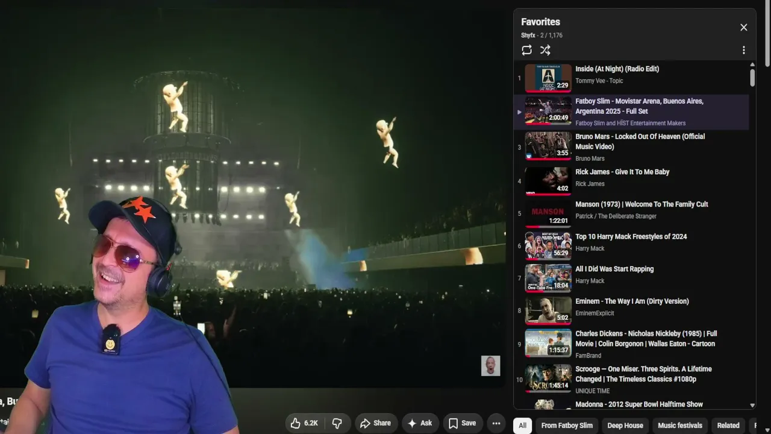The image size is (771, 434).
Task: Open the Favorites playlist title
Action: tap(540, 22)
